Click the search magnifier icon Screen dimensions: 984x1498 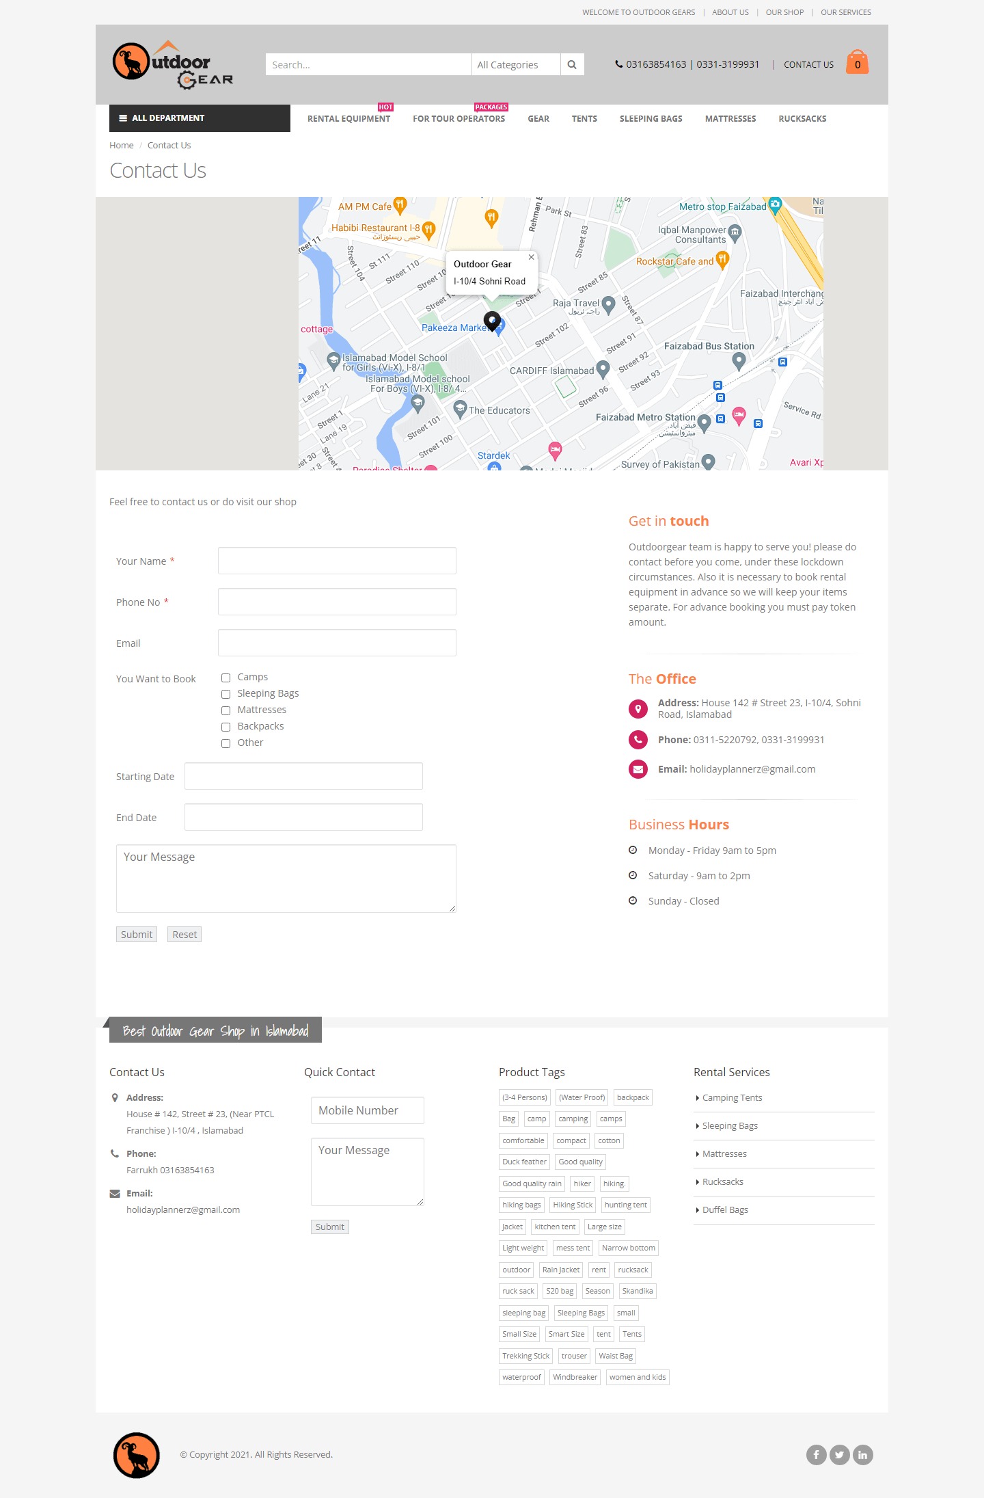pyautogui.click(x=572, y=65)
